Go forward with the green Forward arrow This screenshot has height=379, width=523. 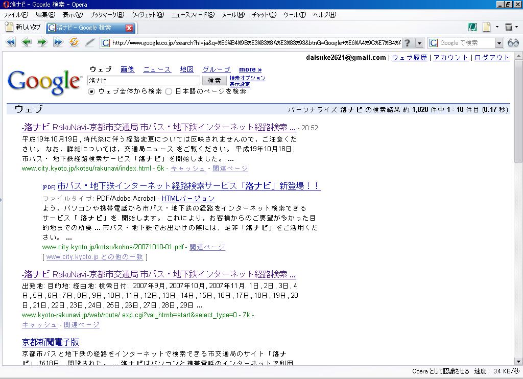tap(42, 42)
